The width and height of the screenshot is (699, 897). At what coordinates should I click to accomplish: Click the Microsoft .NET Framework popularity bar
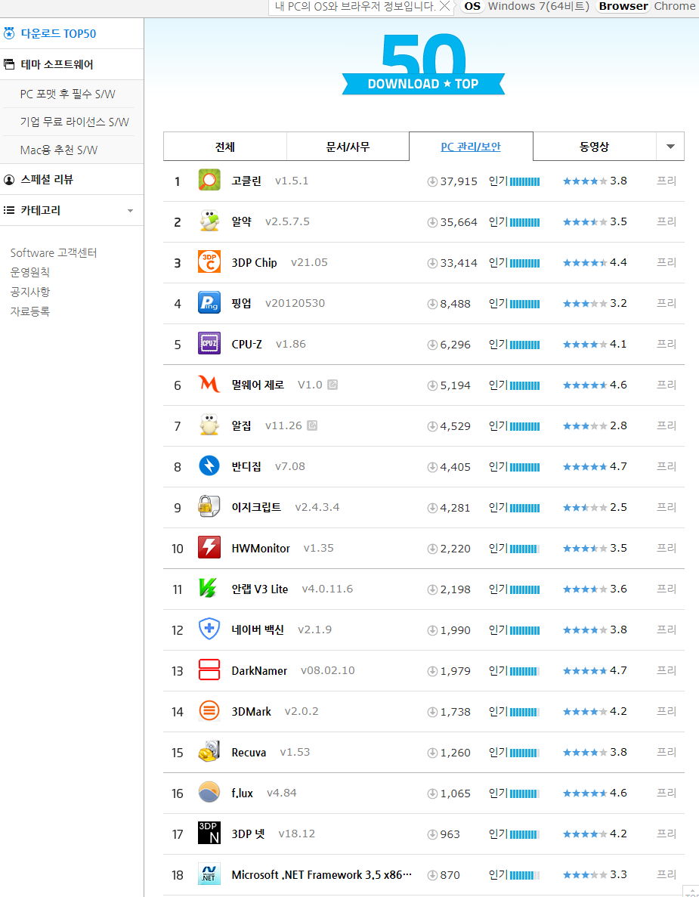pos(524,875)
